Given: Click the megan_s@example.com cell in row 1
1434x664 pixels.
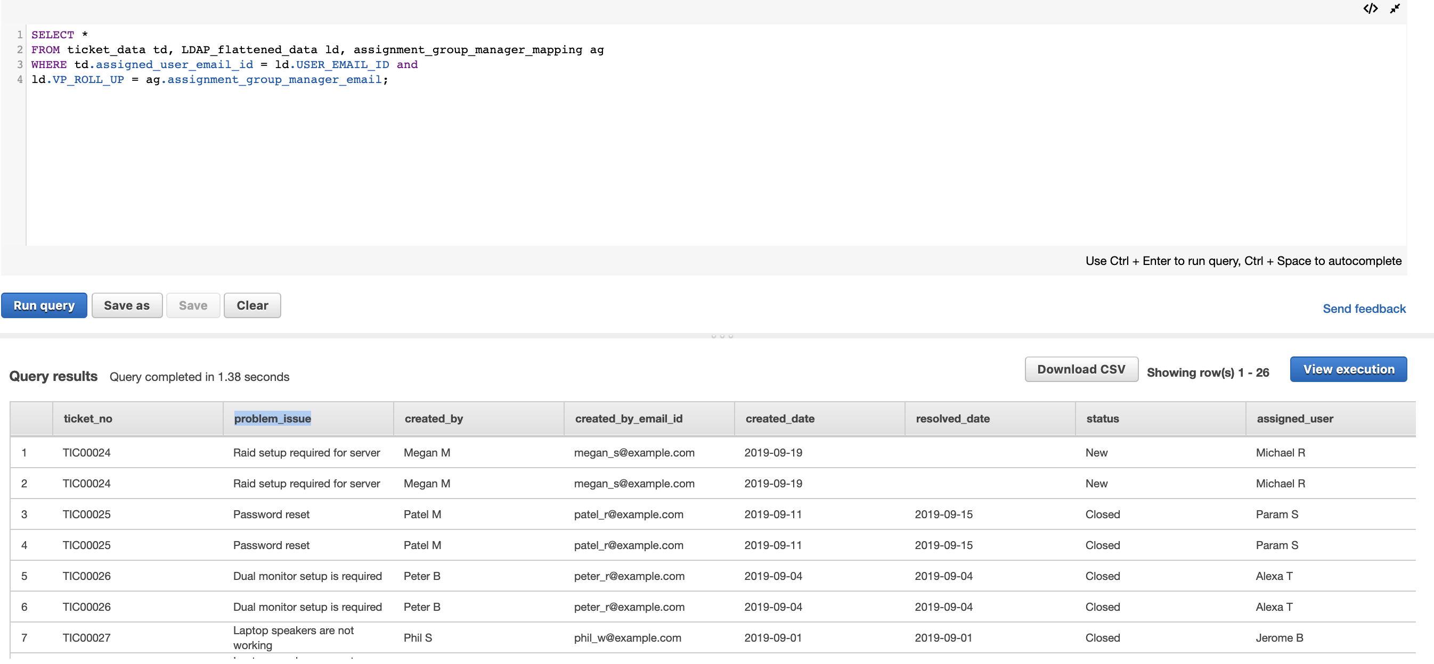Looking at the screenshot, I should coord(634,452).
